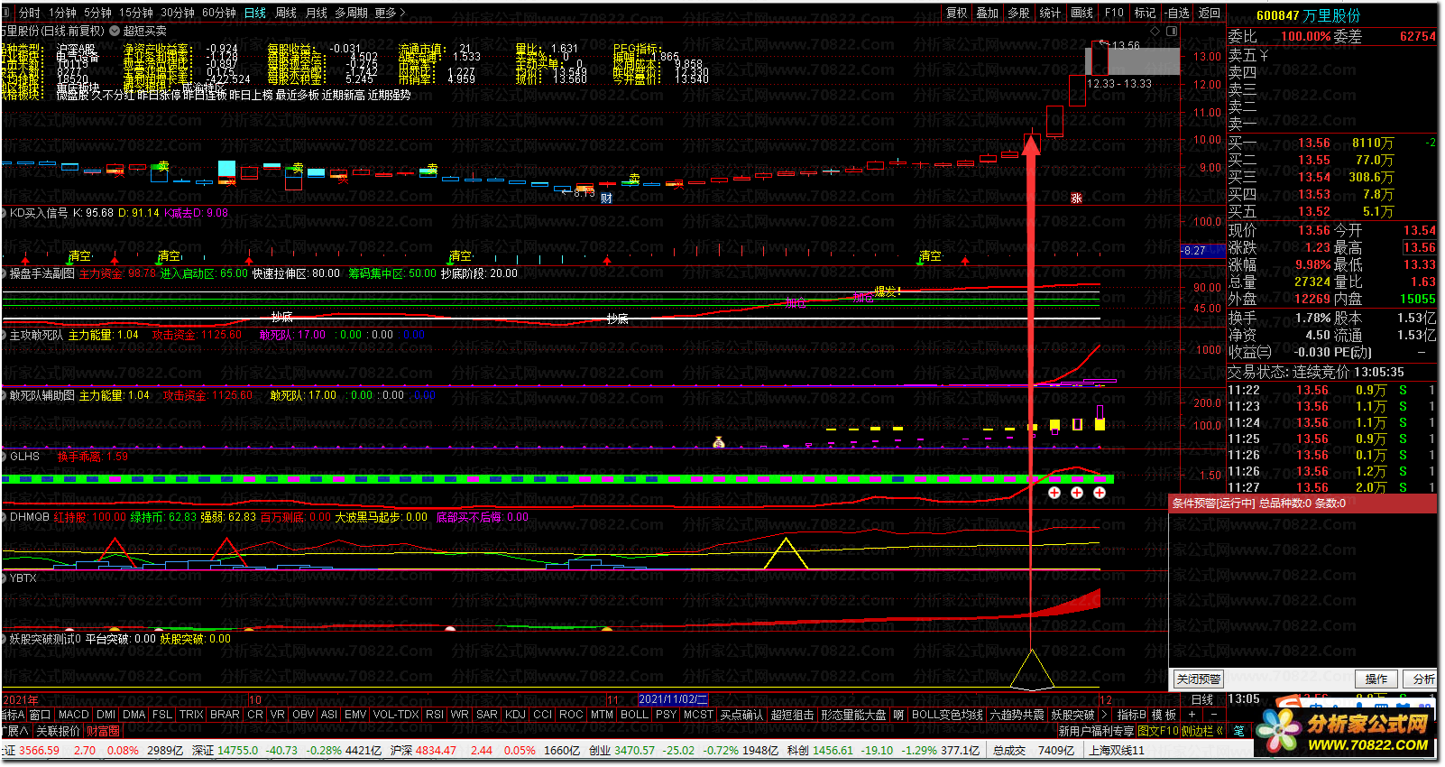Click 返回 to go back
The width and height of the screenshot is (1445, 767).
[1209, 13]
